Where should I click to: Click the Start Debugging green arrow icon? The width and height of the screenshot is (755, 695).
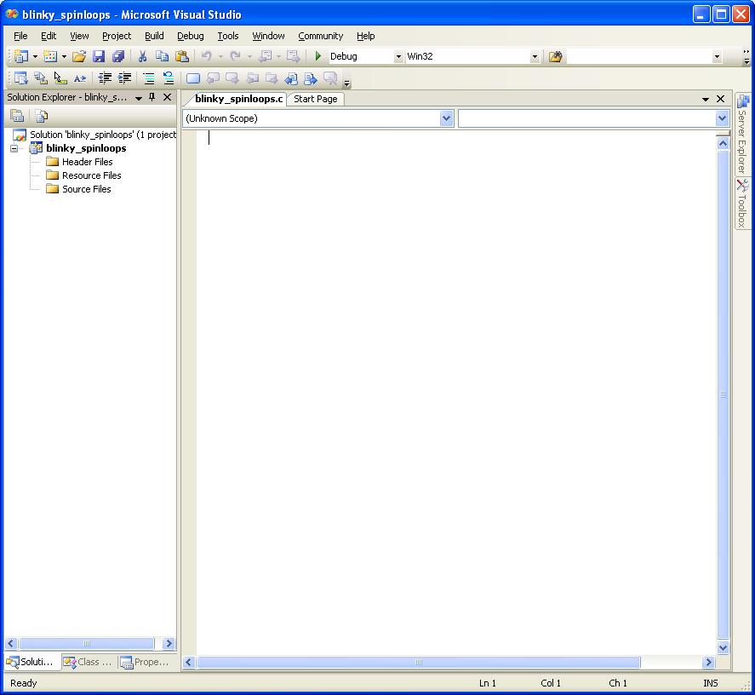317,56
